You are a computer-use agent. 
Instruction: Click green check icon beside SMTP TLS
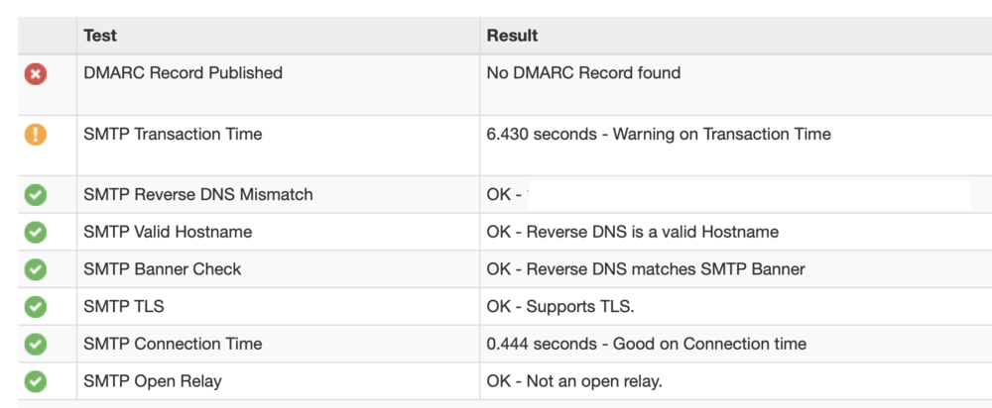tap(36, 307)
